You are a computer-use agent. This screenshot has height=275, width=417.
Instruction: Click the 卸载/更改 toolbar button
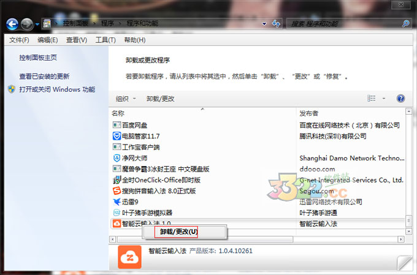[x=161, y=99]
